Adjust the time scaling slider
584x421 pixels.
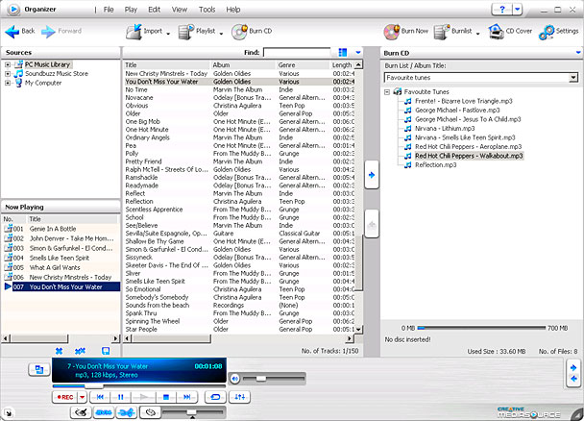[193, 412]
